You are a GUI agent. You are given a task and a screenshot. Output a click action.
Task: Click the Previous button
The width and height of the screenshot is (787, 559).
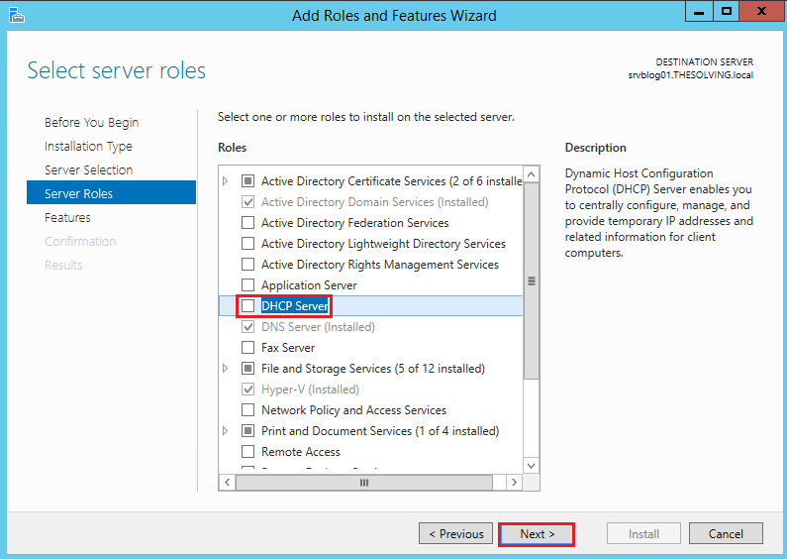click(x=455, y=534)
